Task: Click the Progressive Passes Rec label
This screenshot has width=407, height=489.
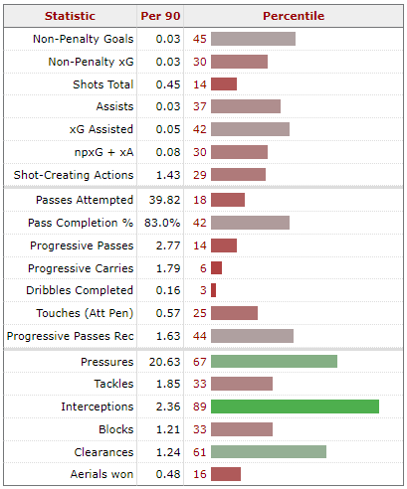Action: click(71, 336)
